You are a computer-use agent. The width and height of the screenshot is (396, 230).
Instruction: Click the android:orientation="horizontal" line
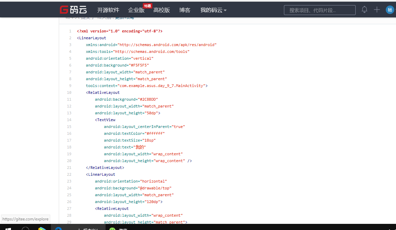[x=131, y=181]
